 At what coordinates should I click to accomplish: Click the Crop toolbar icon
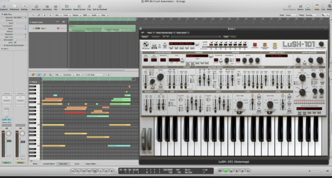[x=89, y=7]
